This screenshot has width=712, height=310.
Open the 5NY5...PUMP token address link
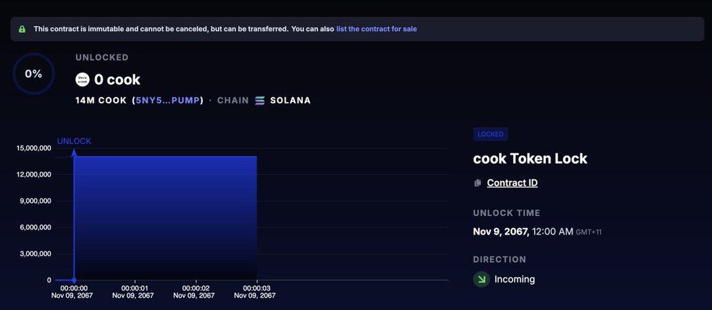pyautogui.click(x=168, y=101)
